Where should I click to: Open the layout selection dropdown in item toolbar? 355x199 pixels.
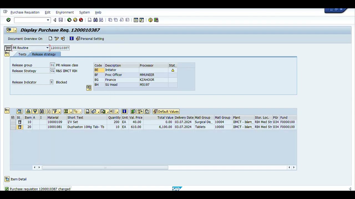[x=117, y=112]
